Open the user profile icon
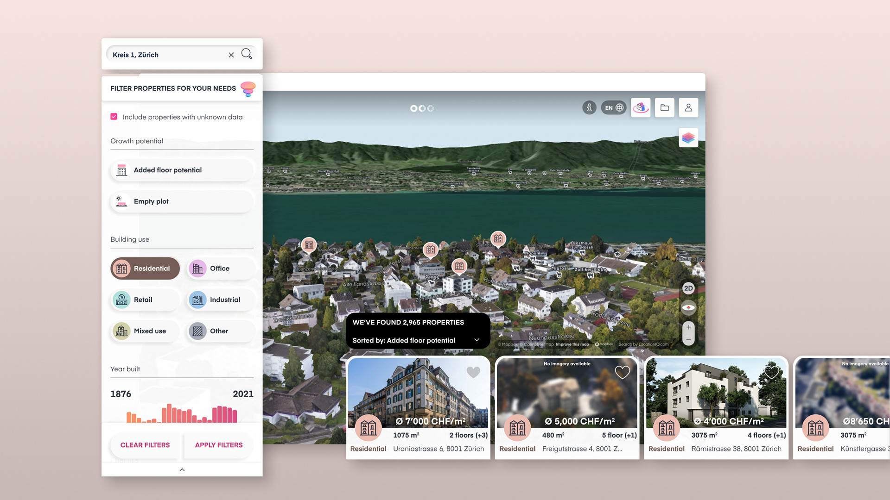Screen dimensions: 890x500 [x=688, y=107]
